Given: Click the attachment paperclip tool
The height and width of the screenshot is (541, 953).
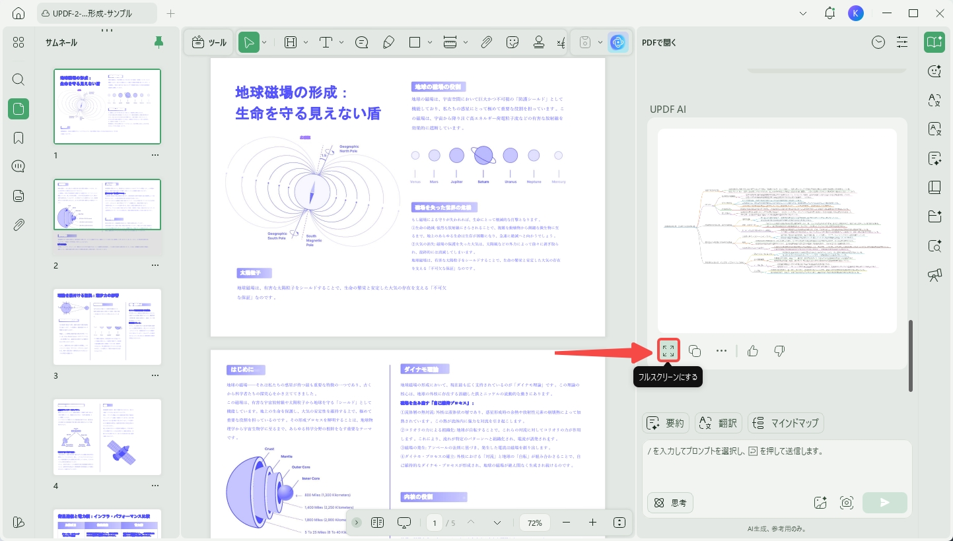Looking at the screenshot, I should [x=486, y=42].
